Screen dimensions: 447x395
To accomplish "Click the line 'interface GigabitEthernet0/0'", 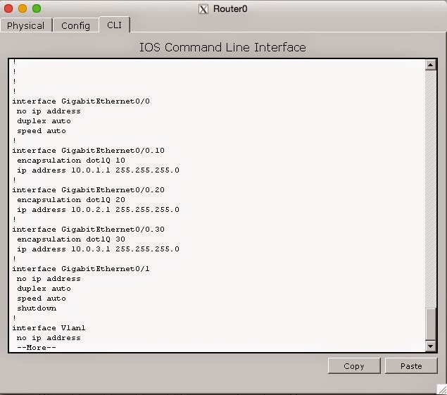I will pos(81,101).
